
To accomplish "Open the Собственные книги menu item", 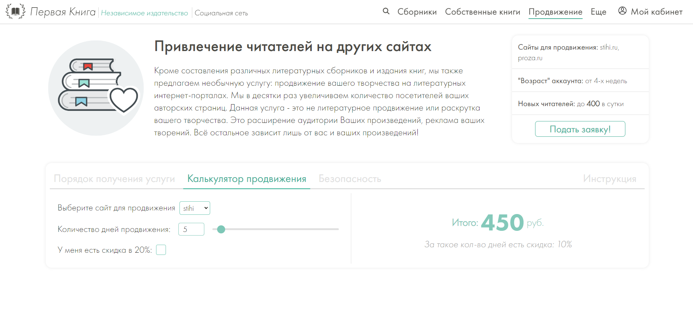I will pyautogui.click(x=482, y=12).
